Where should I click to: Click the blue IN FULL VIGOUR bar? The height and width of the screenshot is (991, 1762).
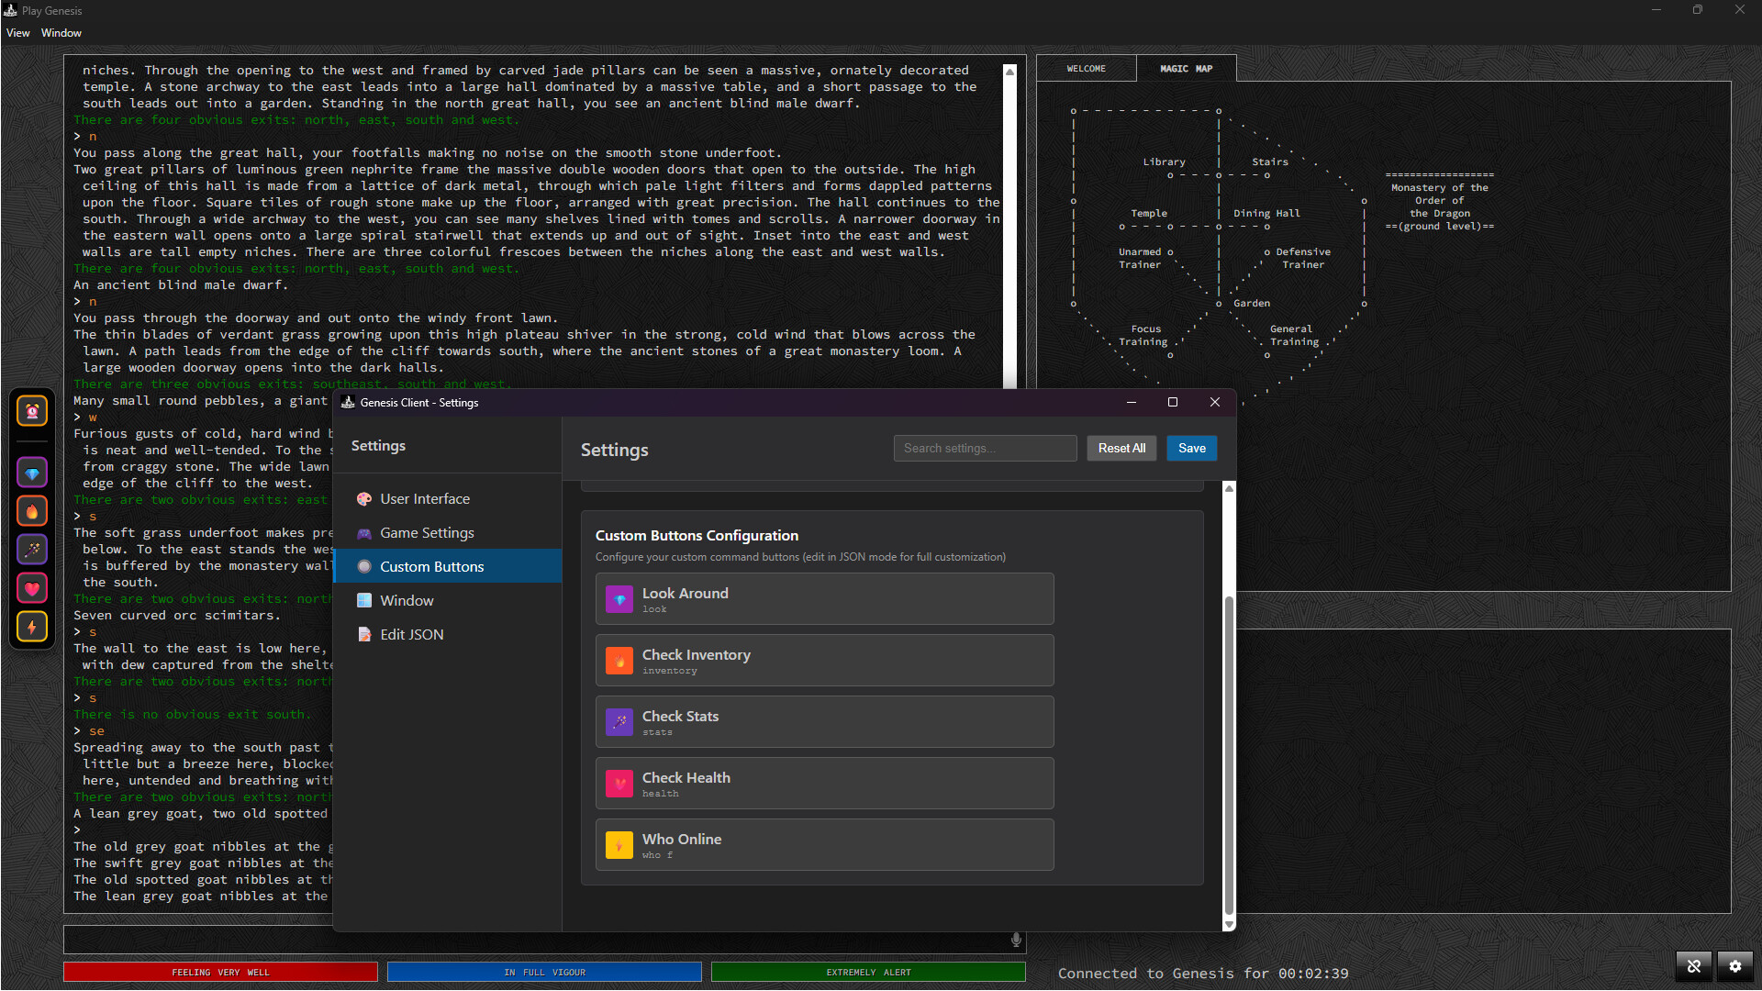pyautogui.click(x=544, y=973)
